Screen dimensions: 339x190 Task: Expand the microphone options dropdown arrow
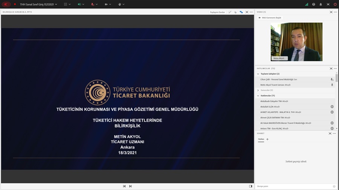97,4
